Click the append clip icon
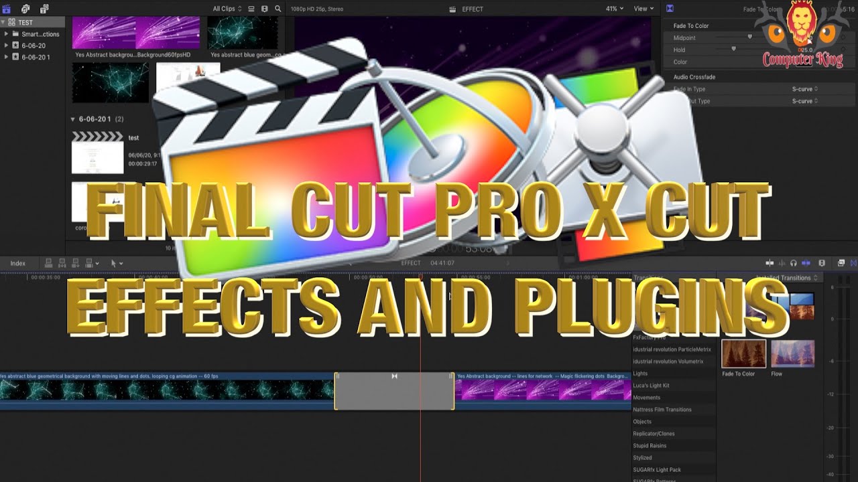Screen dimensions: 858x482 75,264
